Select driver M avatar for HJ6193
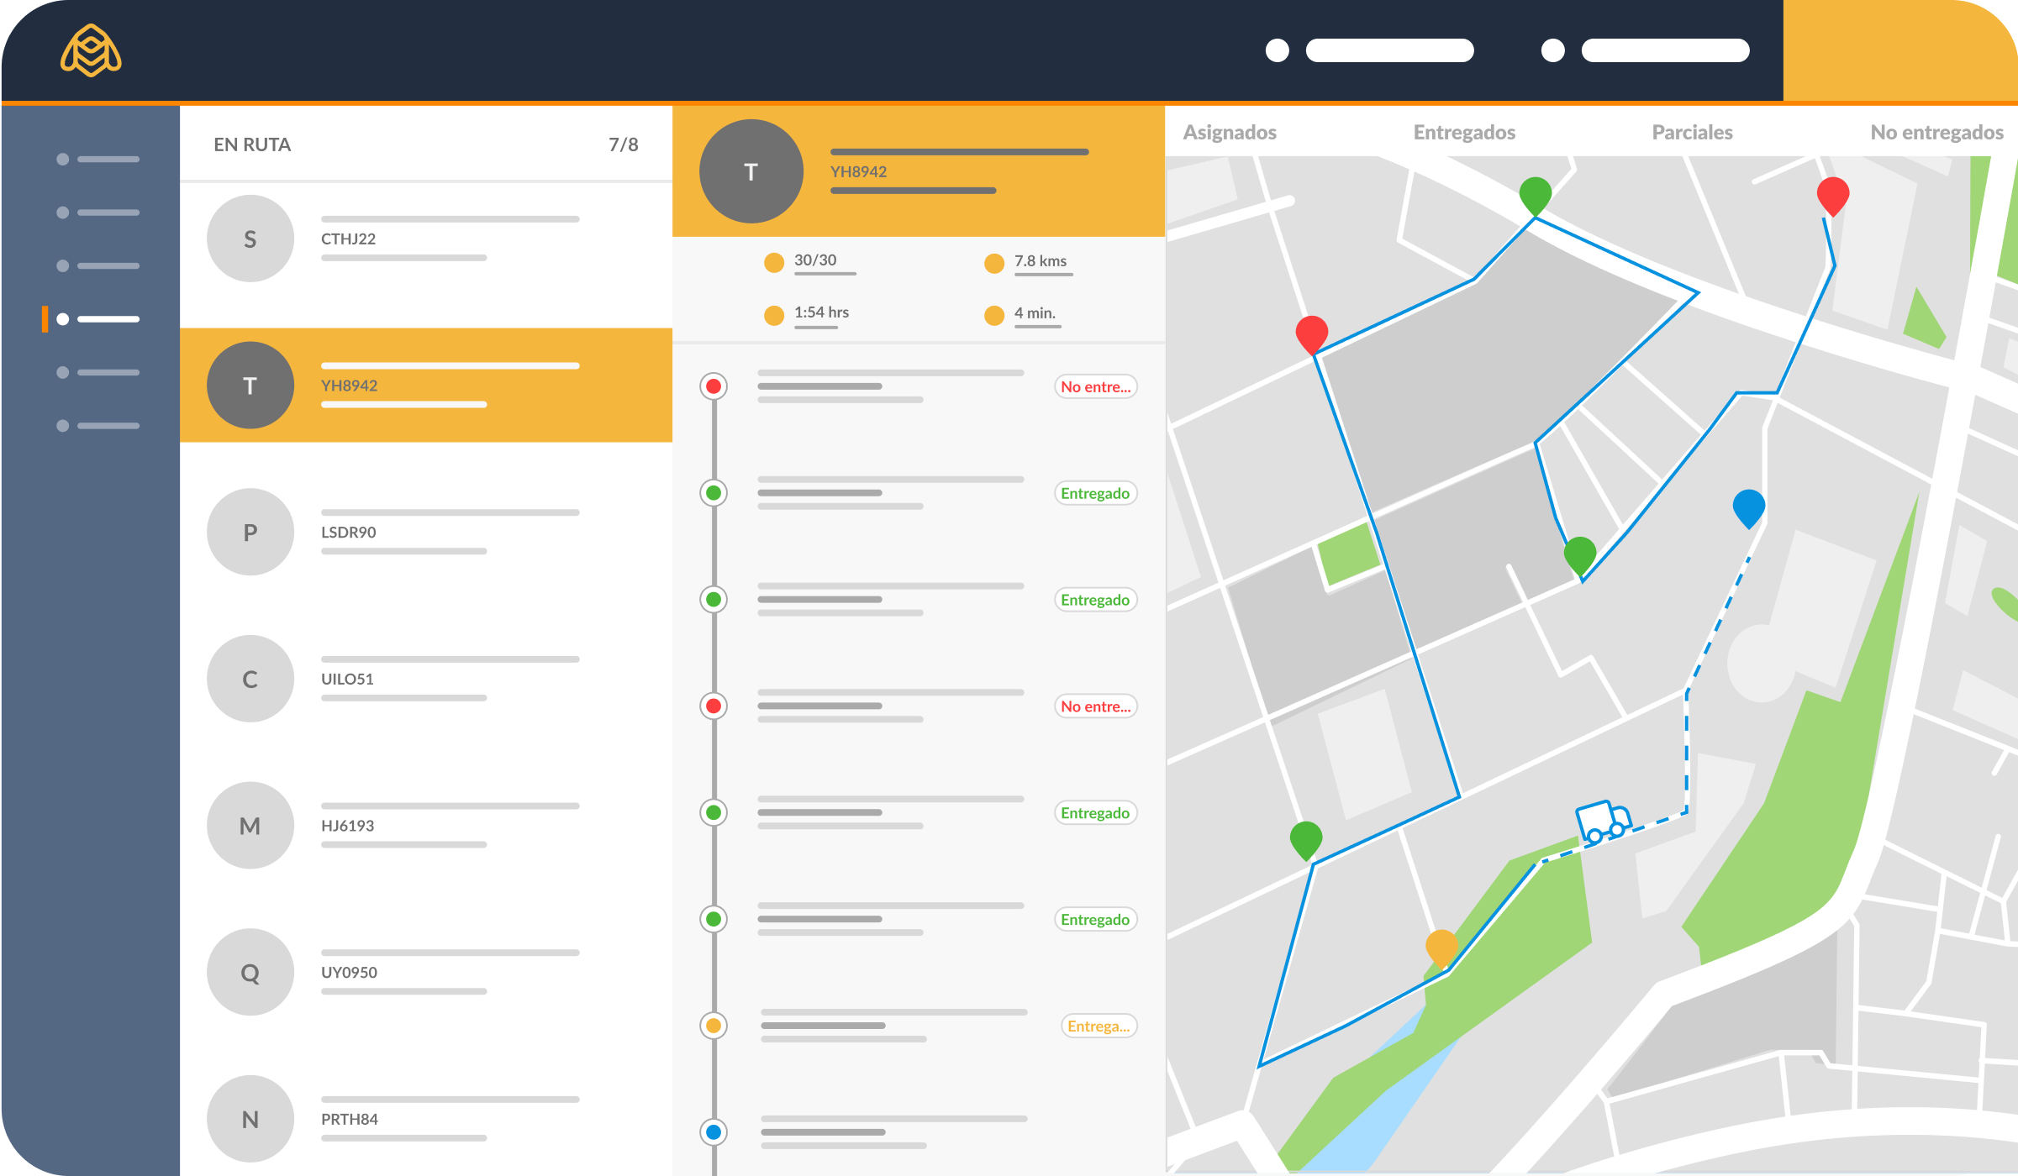 (x=250, y=826)
